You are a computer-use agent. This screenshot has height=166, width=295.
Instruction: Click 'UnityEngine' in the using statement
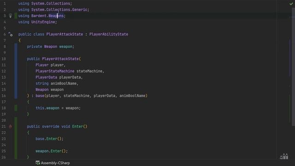(x=43, y=22)
